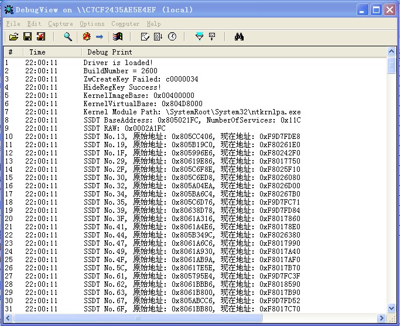Select the SSDT No.39 row
Image resolution: width=400 pixels, height=326 pixels.
coord(195,210)
